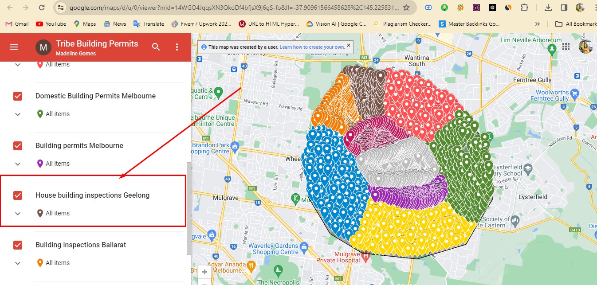This screenshot has width=597, height=285.
Task: Open the hamburger menu in map sidebar
Action: pyautogui.click(x=14, y=47)
